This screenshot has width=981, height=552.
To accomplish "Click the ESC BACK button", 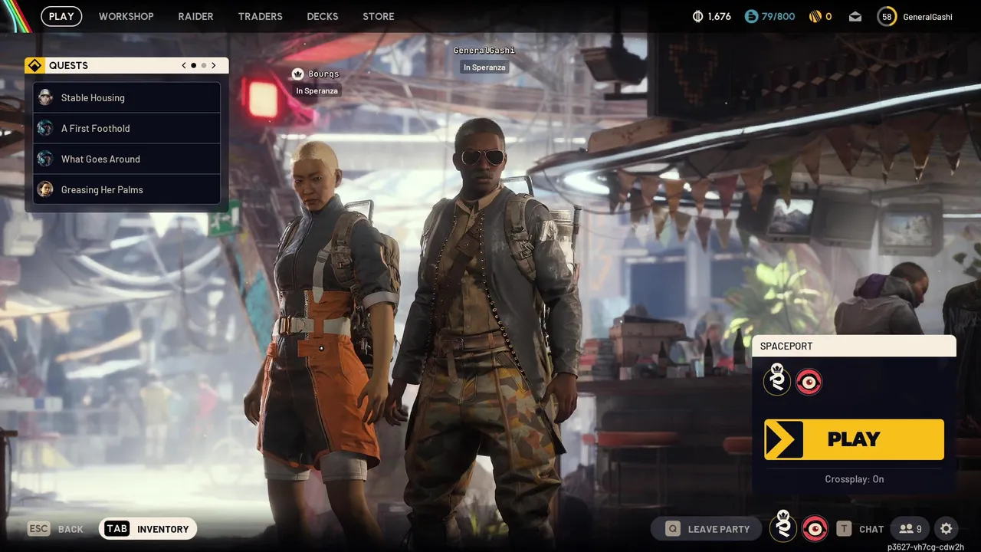I will 55,529.
